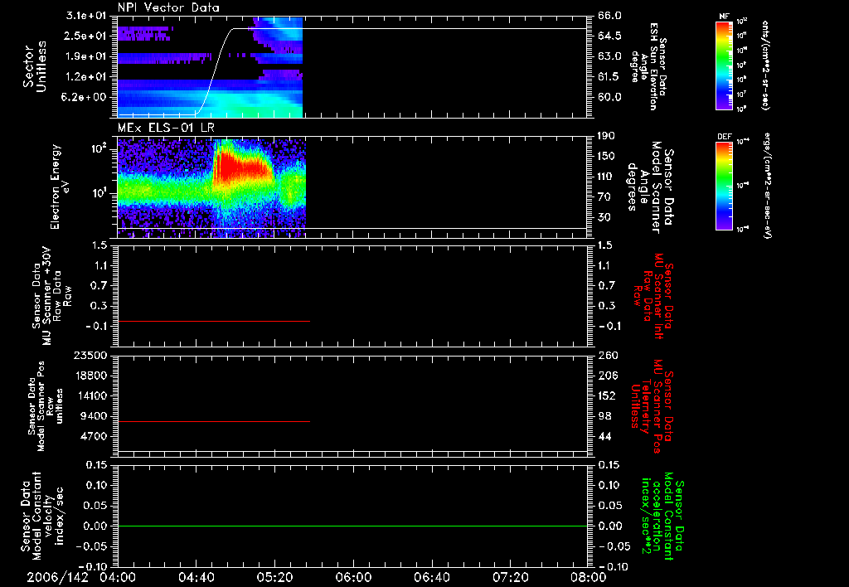
Task: Click the '98' telemetry tick label
Action: (604, 416)
